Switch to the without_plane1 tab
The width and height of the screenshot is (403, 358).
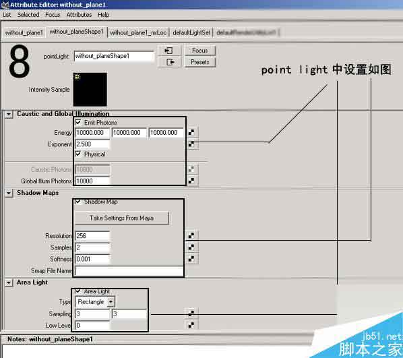pyautogui.click(x=24, y=32)
